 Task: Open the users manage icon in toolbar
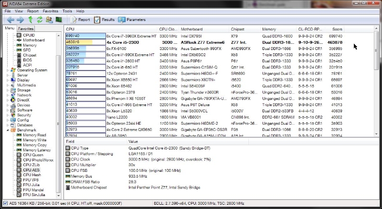click(x=49, y=20)
